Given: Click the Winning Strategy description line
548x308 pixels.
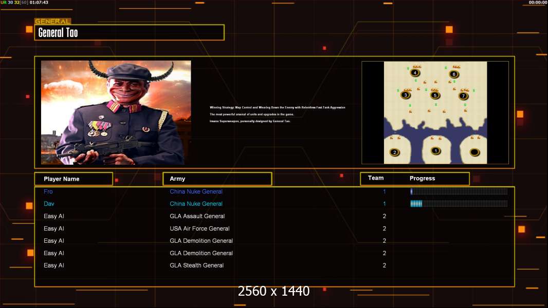Looking at the screenshot, I should (x=278, y=107).
